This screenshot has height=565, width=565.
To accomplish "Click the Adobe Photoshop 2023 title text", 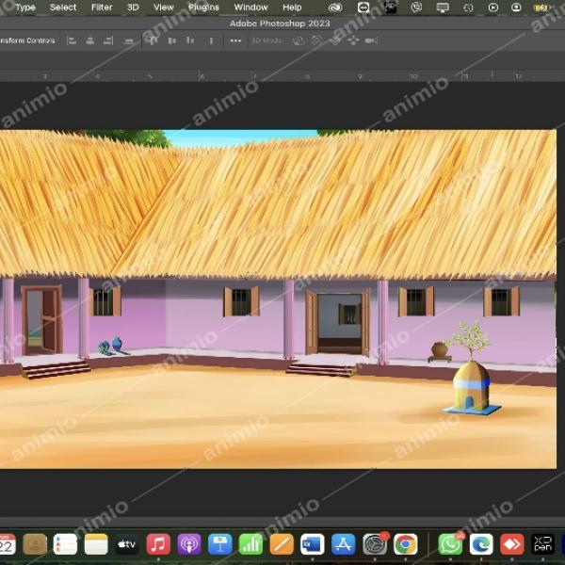I will 280,24.
